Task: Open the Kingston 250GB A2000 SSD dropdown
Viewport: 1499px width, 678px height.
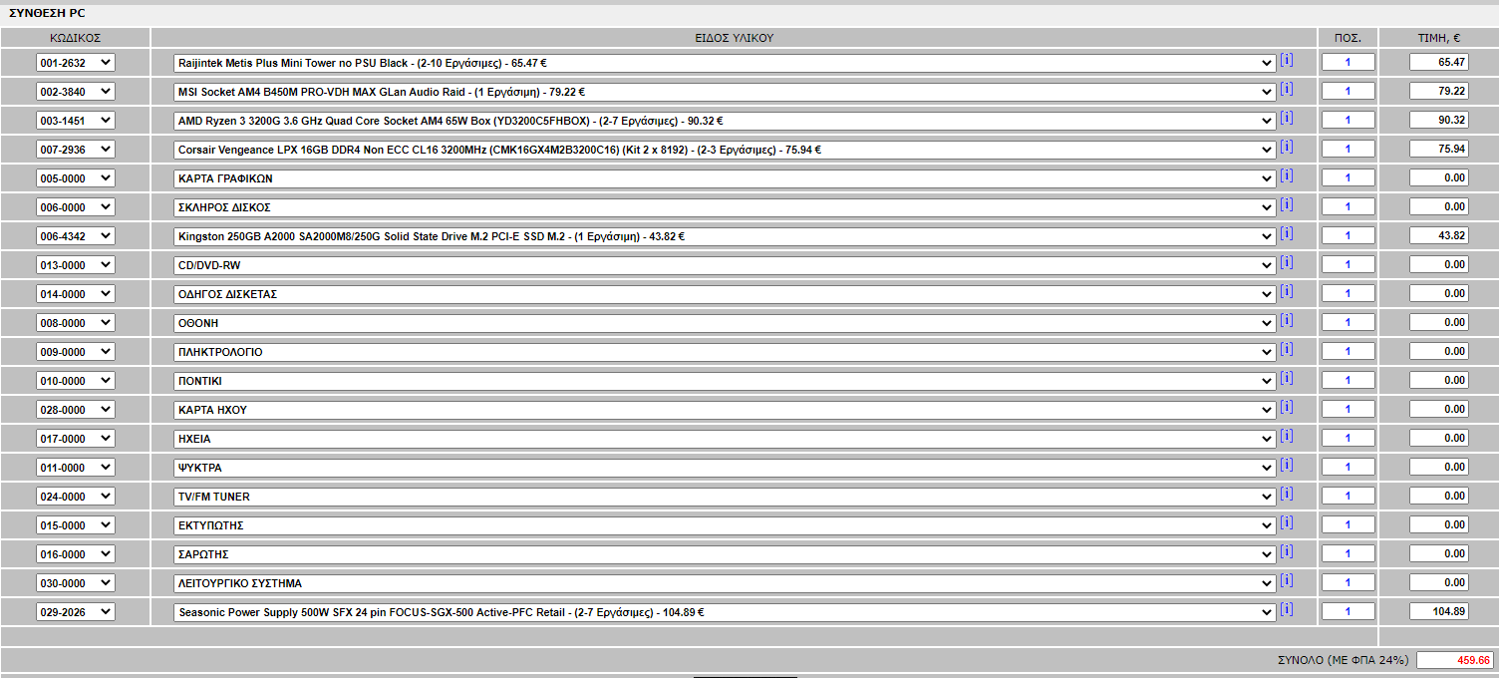Action: pyautogui.click(x=724, y=236)
